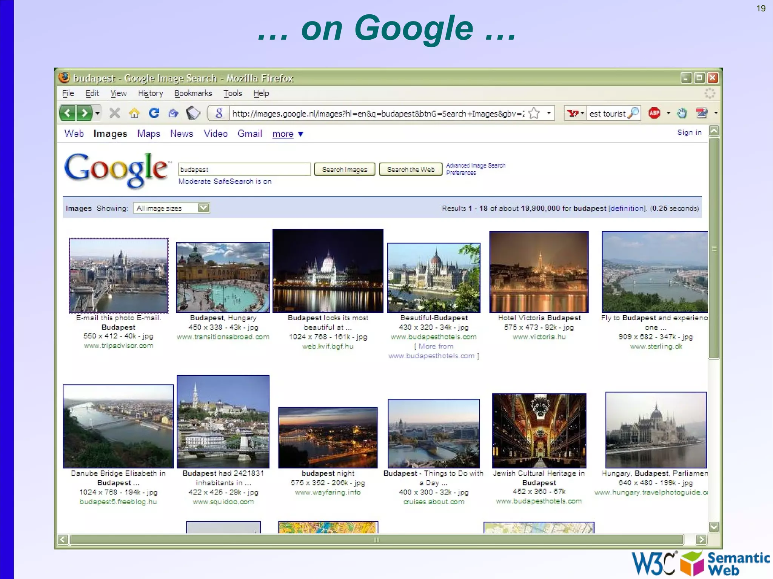Open the Adblock Plus dropdown arrow
The image size is (773, 579).
tap(668, 113)
